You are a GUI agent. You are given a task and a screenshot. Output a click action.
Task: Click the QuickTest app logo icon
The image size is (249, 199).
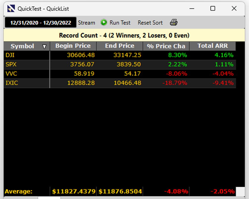click(11, 9)
